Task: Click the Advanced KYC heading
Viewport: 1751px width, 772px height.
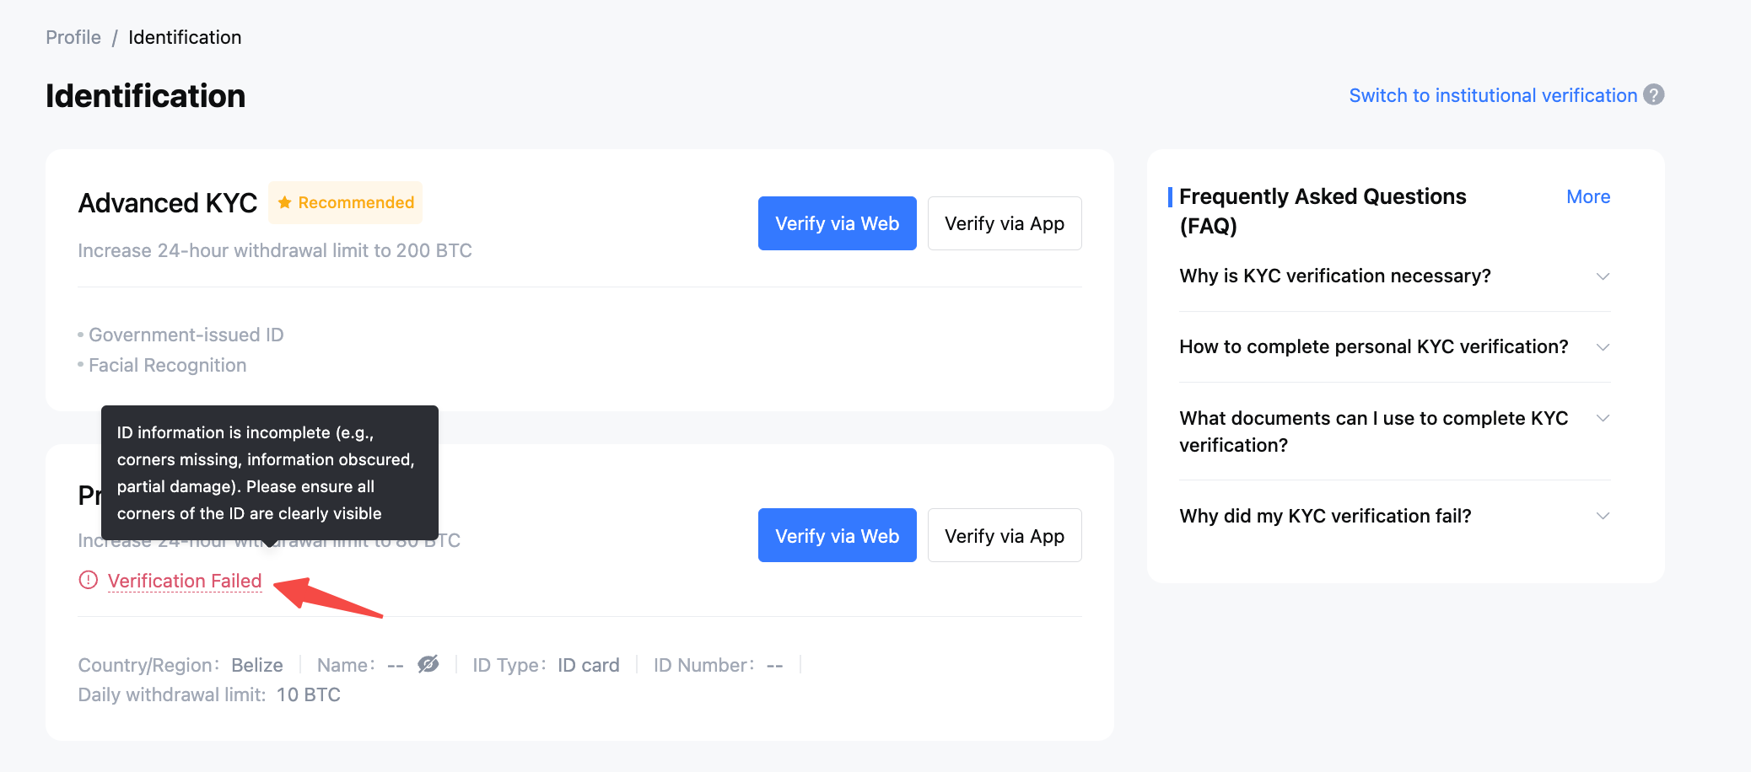Action: [168, 203]
